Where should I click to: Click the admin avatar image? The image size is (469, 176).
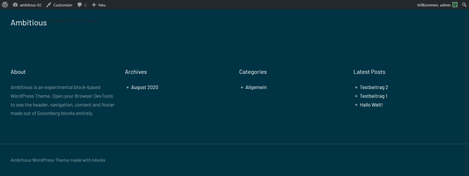[455, 5]
